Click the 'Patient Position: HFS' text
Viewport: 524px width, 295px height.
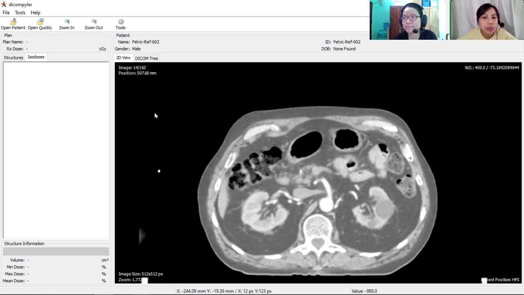[500, 280]
